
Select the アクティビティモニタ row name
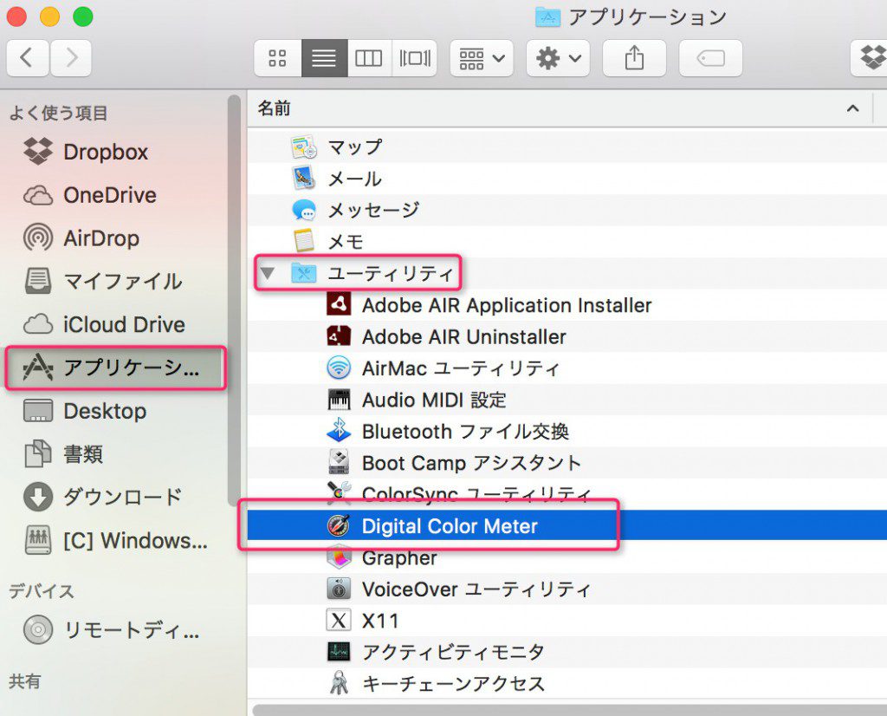453,652
